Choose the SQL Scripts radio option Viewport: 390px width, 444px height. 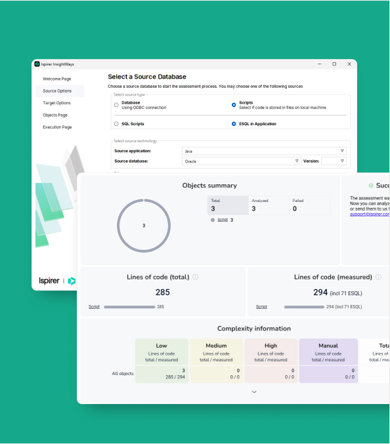coord(116,124)
